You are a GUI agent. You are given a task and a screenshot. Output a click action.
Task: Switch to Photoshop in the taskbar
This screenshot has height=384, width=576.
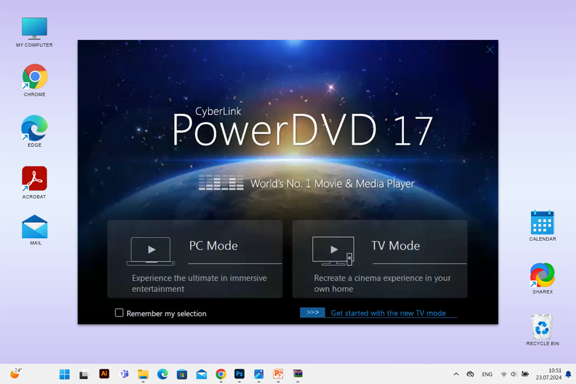[x=240, y=374]
